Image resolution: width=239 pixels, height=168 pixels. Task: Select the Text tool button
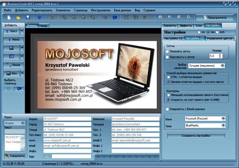click(x=12, y=31)
